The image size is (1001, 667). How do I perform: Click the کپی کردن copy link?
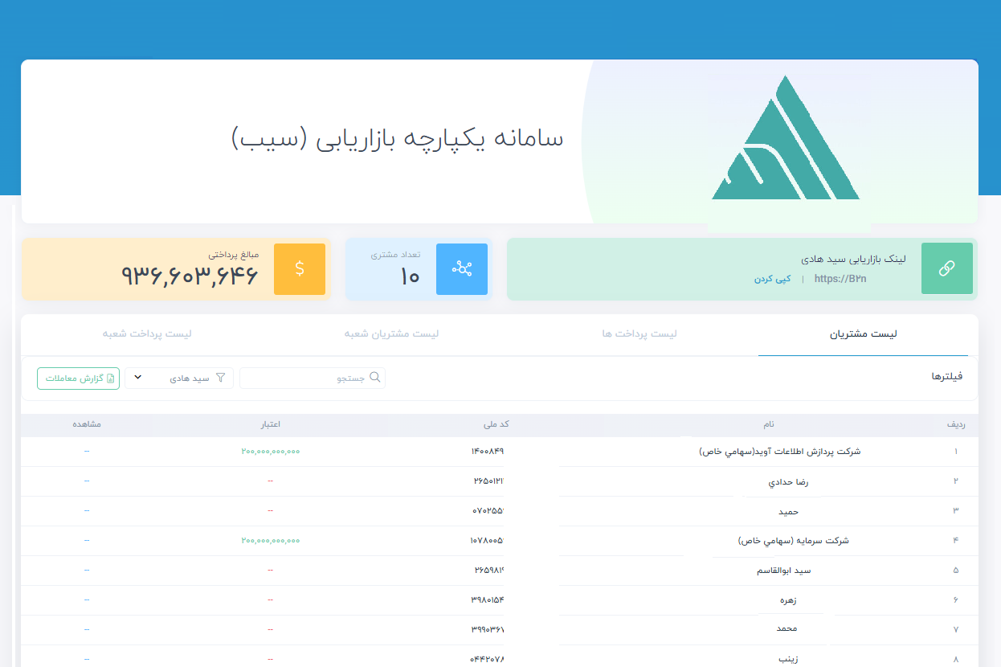click(772, 279)
